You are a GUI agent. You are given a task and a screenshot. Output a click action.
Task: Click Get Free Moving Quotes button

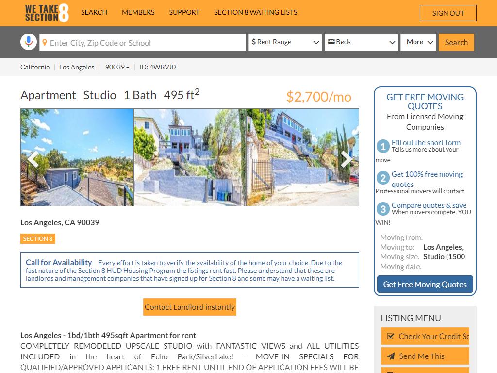point(425,284)
